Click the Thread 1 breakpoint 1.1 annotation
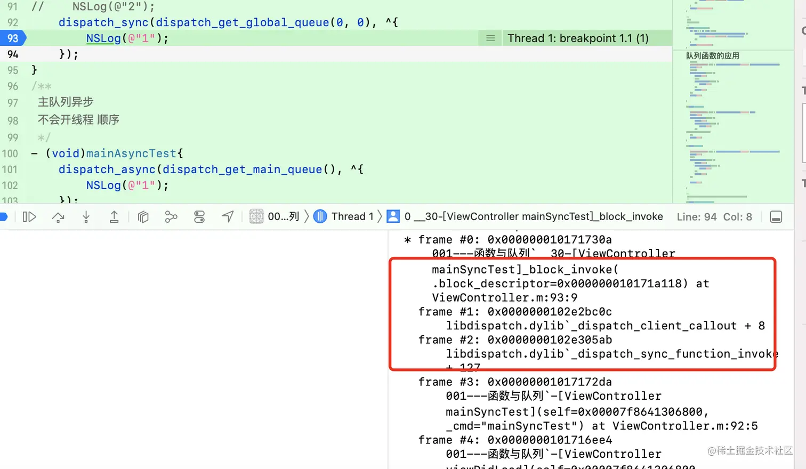The width and height of the screenshot is (806, 469). coord(578,38)
